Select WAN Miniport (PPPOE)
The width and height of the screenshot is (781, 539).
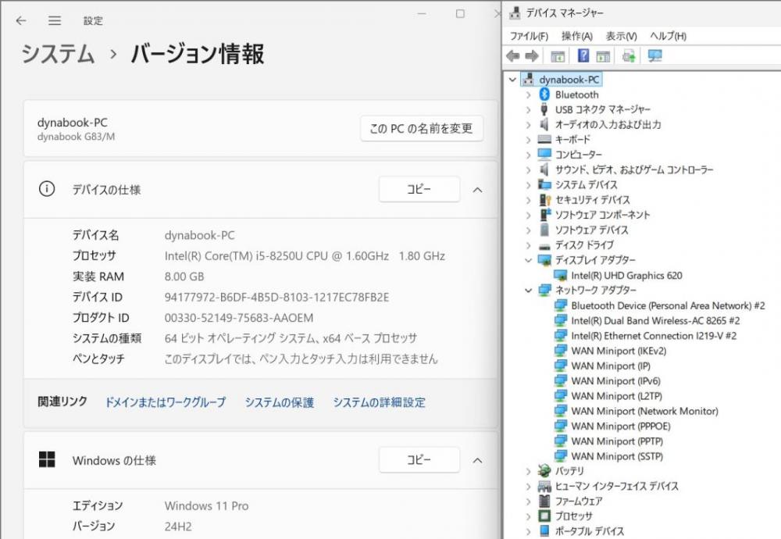(621, 426)
